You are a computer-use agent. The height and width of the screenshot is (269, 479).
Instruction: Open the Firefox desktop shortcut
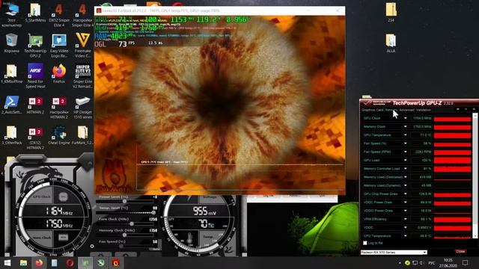(x=59, y=73)
